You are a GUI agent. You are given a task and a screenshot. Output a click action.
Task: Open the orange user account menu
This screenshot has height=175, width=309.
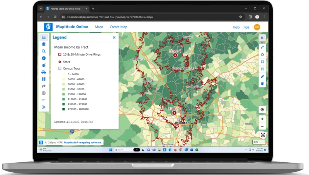257,27
